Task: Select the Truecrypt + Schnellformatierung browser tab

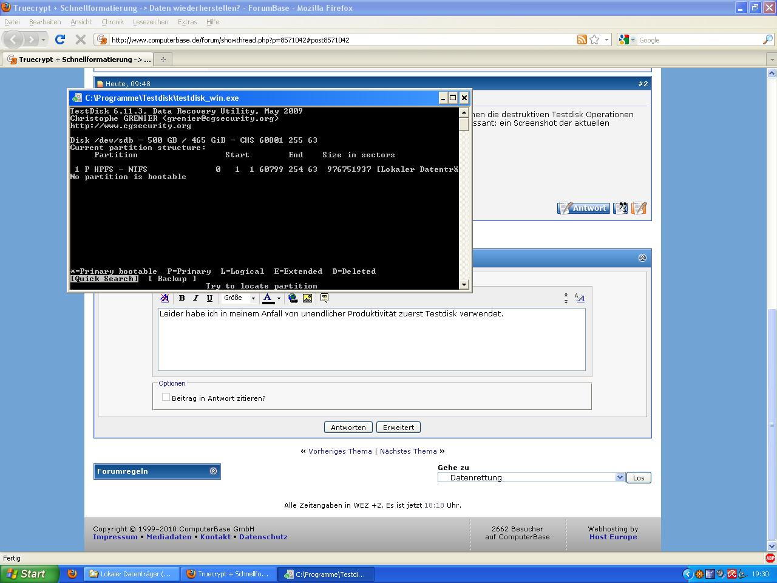Action: [x=79, y=60]
